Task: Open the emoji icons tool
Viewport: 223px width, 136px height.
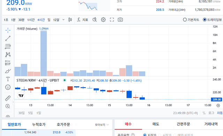Action: point(8,87)
